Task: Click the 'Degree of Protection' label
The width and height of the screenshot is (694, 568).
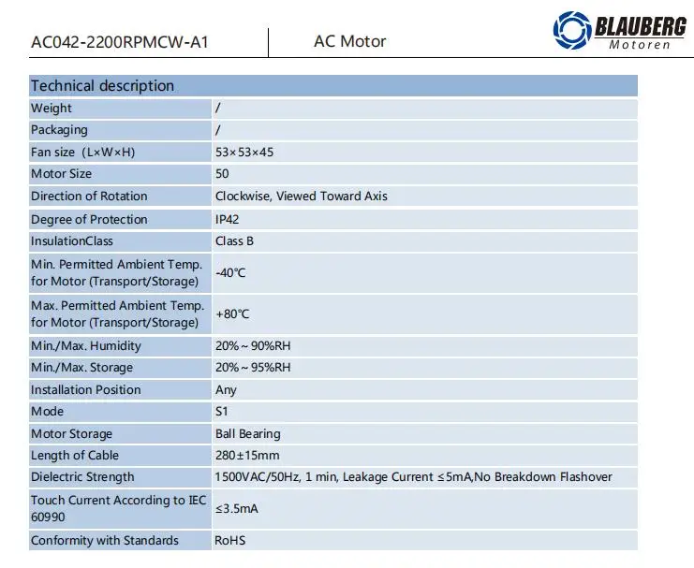Action: coord(89,219)
